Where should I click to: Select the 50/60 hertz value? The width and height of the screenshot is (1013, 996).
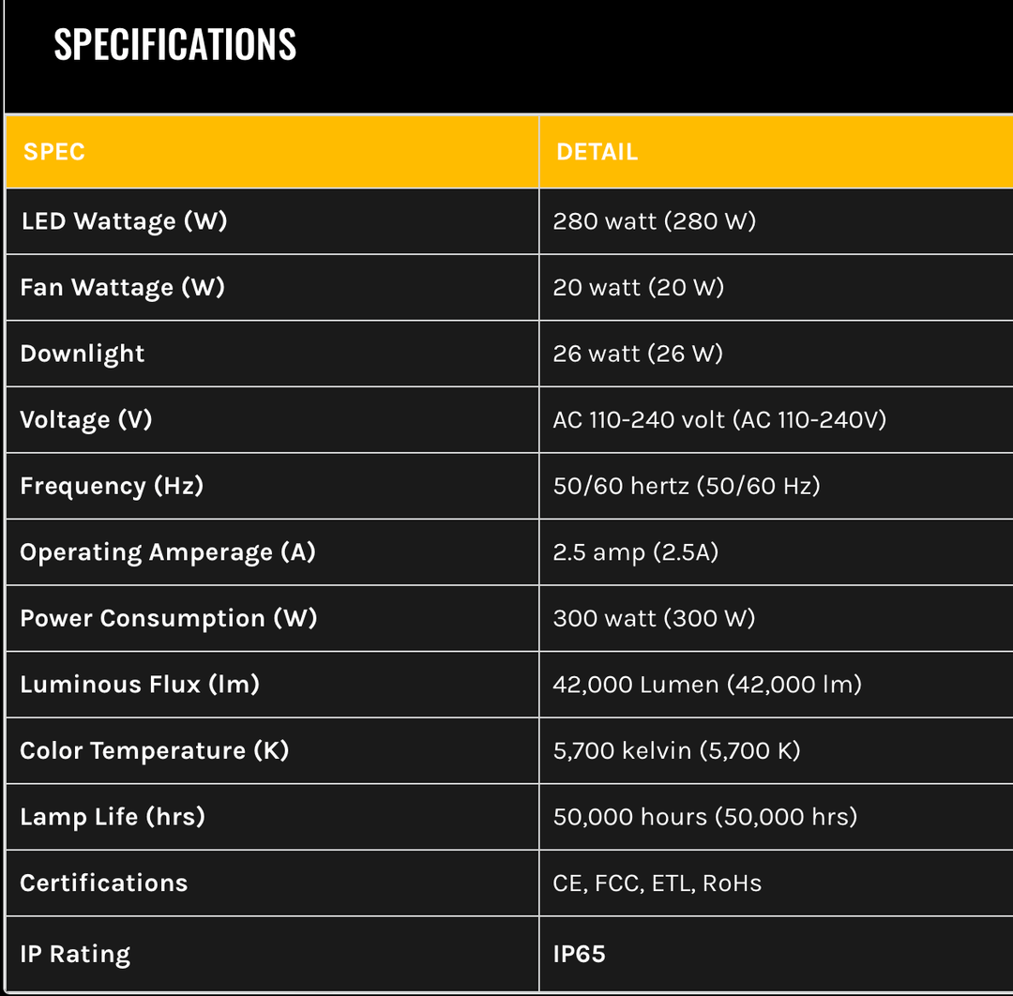(687, 486)
